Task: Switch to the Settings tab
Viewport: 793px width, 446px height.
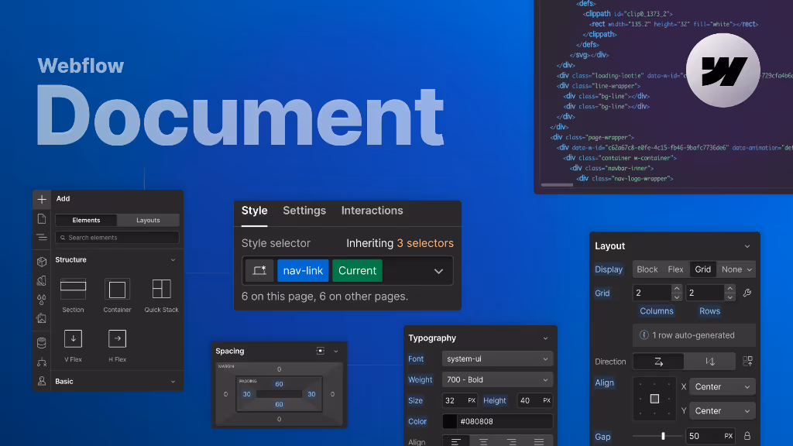Action: pyautogui.click(x=304, y=211)
